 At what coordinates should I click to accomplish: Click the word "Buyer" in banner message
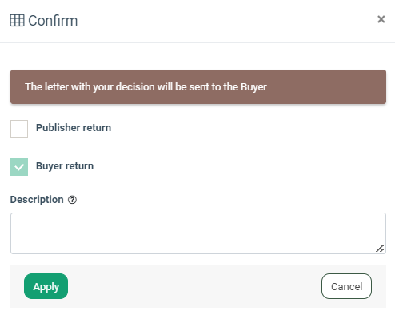[253, 87]
